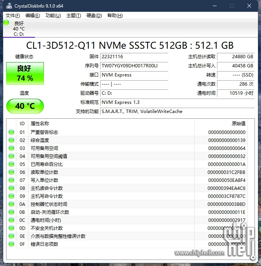Click the serial number field TW07YGY09DH0017R00LI
Image resolution: width=261 pixels, height=266 pixels.
pyautogui.click(x=134, y=66)
